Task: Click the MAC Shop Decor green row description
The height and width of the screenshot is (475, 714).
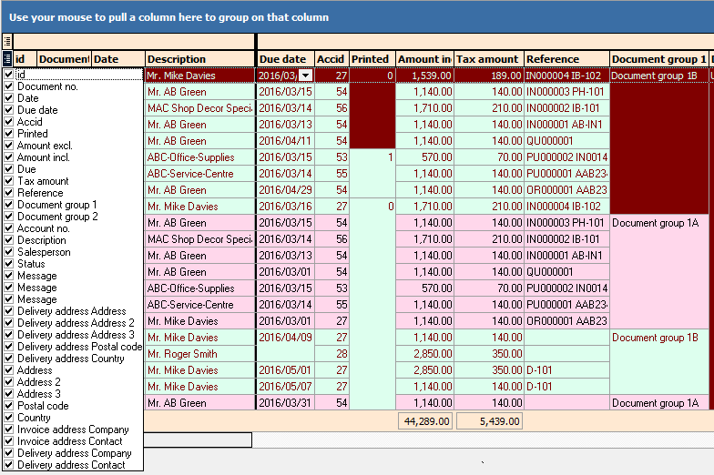Action: (x=199, y=108)
